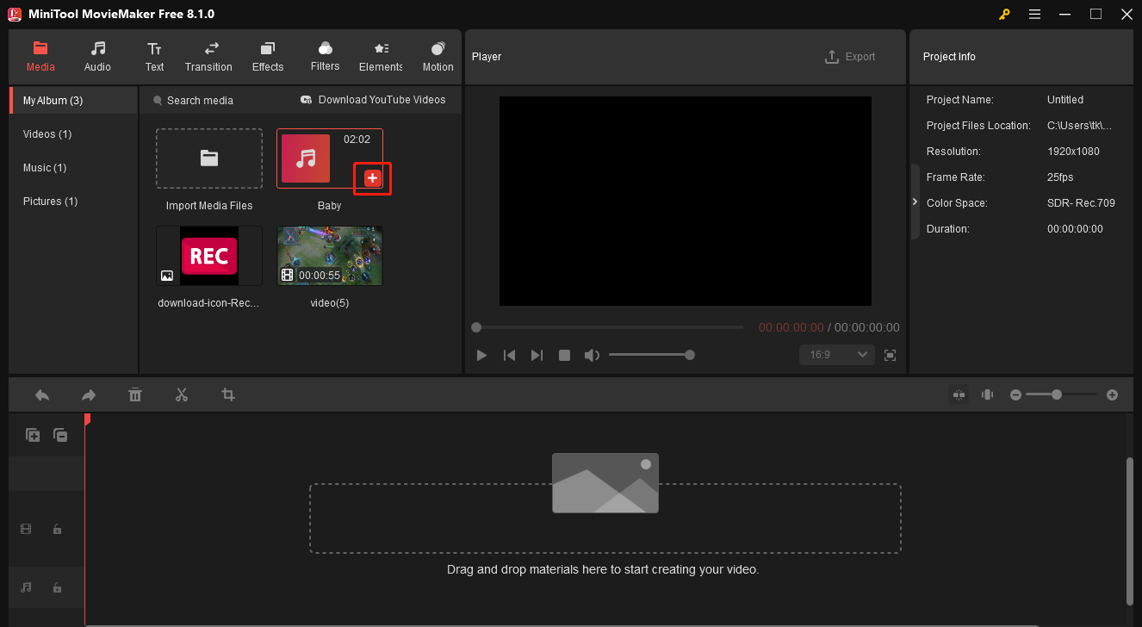Click the Split scissors icon

click(181, 394)
